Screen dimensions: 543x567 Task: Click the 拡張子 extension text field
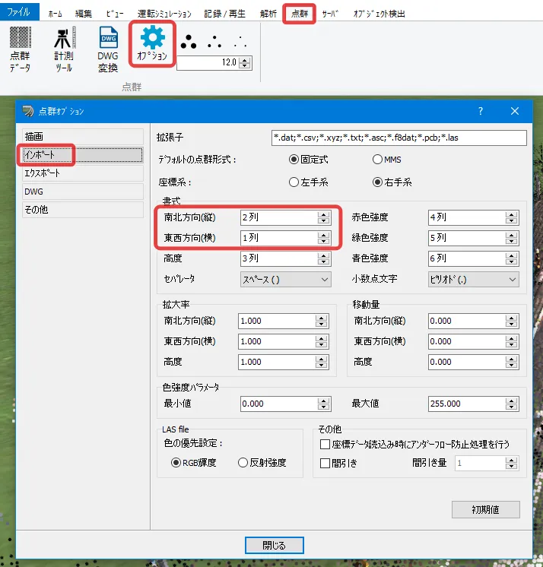[399, 138]
